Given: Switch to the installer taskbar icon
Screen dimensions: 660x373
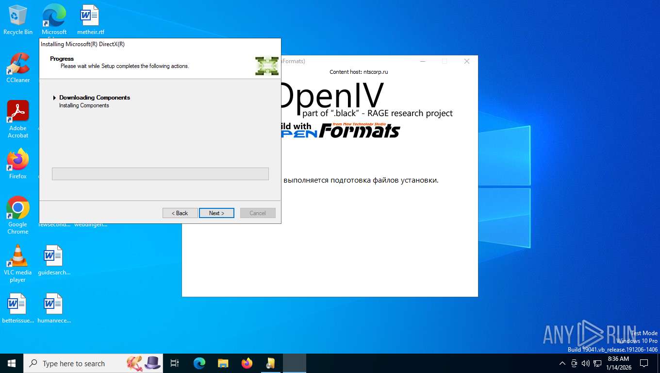Looking at the screenshot, I should point(271,363).
